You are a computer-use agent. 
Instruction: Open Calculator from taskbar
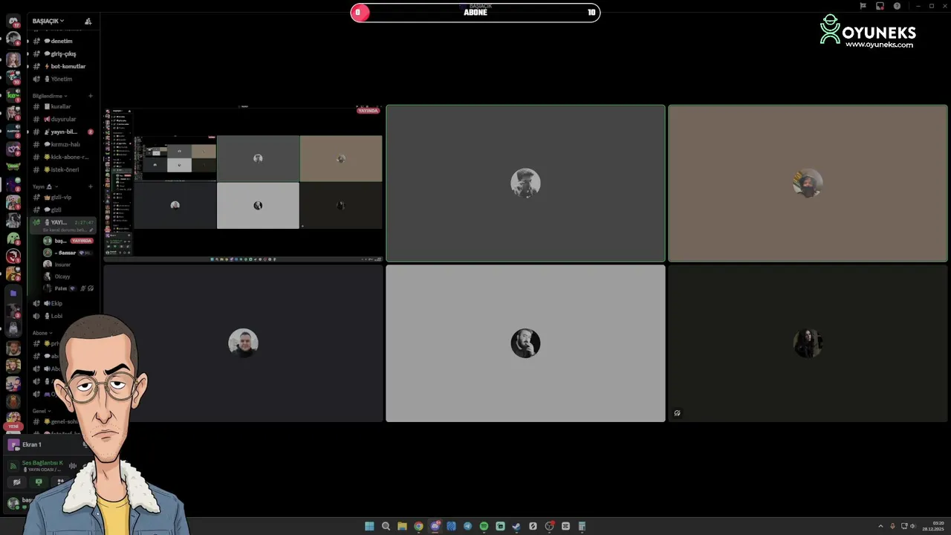582,526
